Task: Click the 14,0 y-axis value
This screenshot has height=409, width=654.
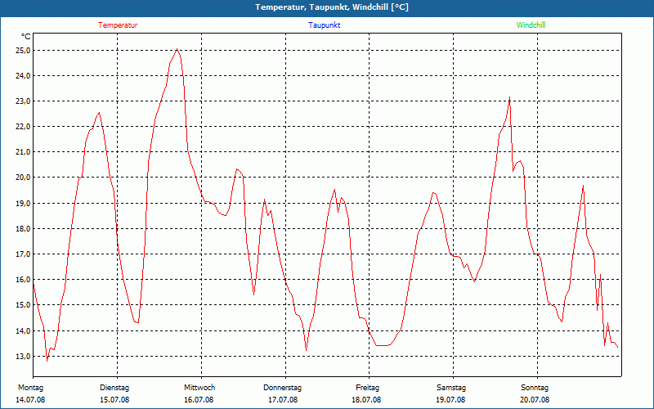Action: click(x=24, y=331)
